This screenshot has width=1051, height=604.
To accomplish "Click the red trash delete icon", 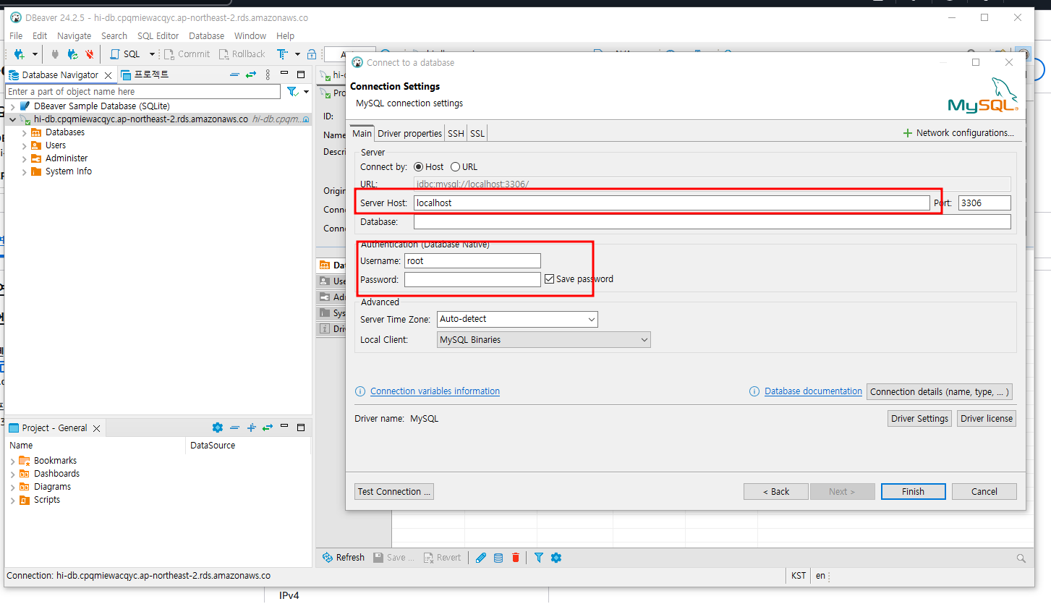I will tap(516, 558).
